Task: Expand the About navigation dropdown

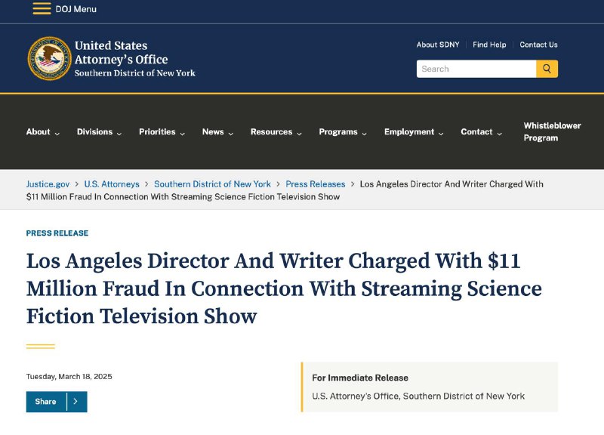Action: [x=38, y=131]
